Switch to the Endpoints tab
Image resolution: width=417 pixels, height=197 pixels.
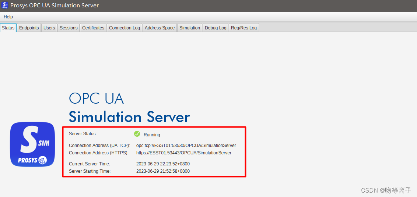click(x=29, y=28)
